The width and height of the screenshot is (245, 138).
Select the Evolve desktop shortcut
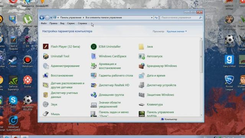pyautogui.click(x=28, y=82)
